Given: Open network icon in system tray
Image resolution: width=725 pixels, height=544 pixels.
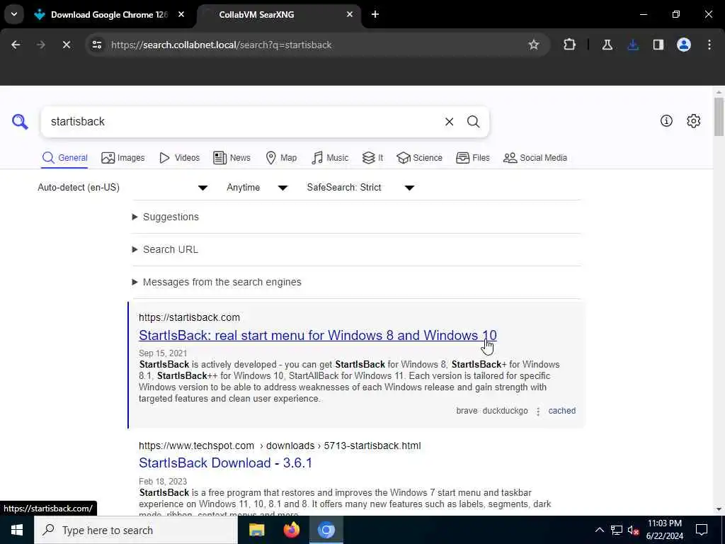Looking at the screenshot, I should tap(617, 530).
